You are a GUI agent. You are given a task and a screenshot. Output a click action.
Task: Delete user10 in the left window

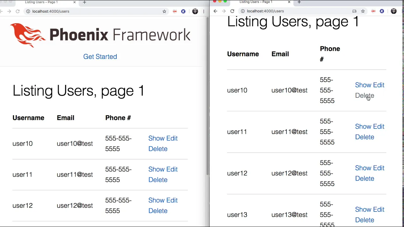158,149
